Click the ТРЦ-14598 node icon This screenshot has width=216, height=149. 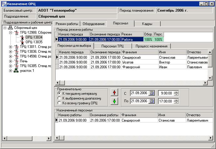click(x=17, y=56)
